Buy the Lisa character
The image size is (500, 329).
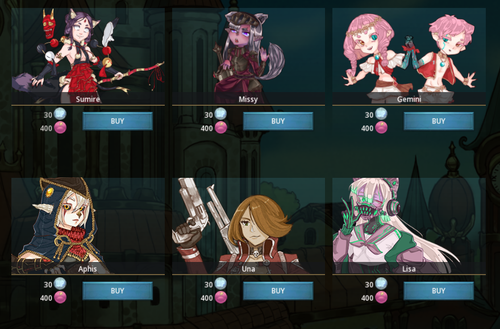pos(439,291)
